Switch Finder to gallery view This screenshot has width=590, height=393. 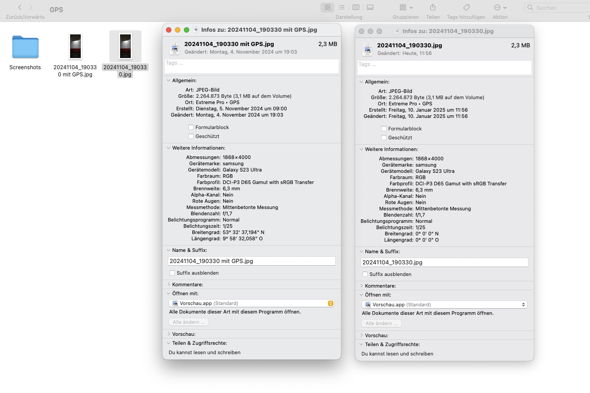(370, 8)
